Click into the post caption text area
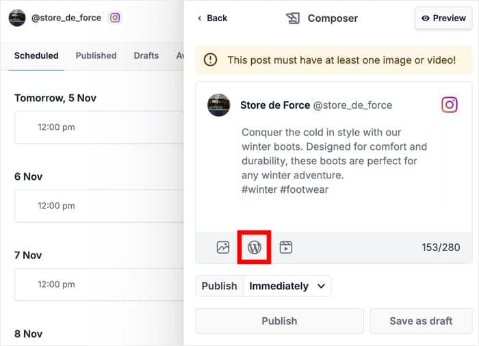This screenshot has width=479, height=346. [x=335, y=161]
